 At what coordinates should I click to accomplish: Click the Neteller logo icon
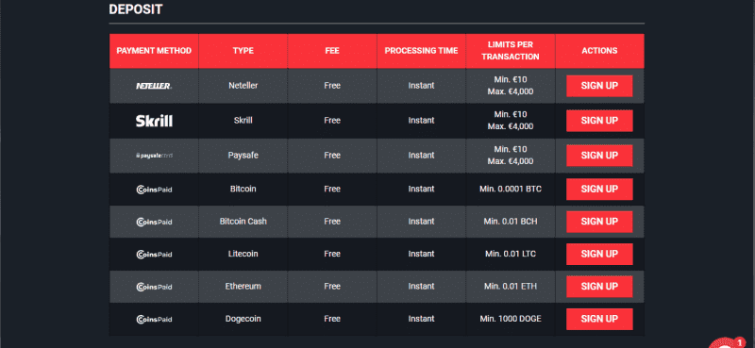click(x=154, y=86)
